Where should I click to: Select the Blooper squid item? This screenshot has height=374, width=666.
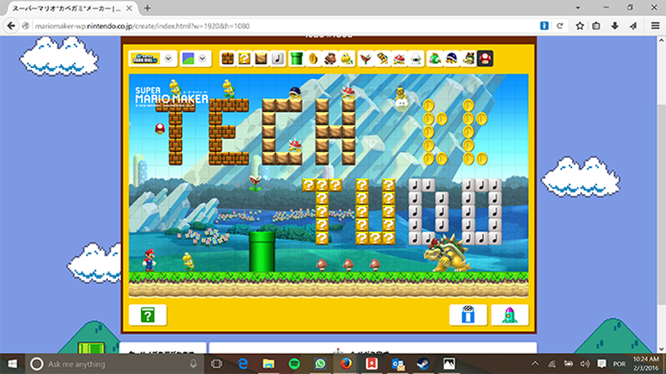click(416, 59)
